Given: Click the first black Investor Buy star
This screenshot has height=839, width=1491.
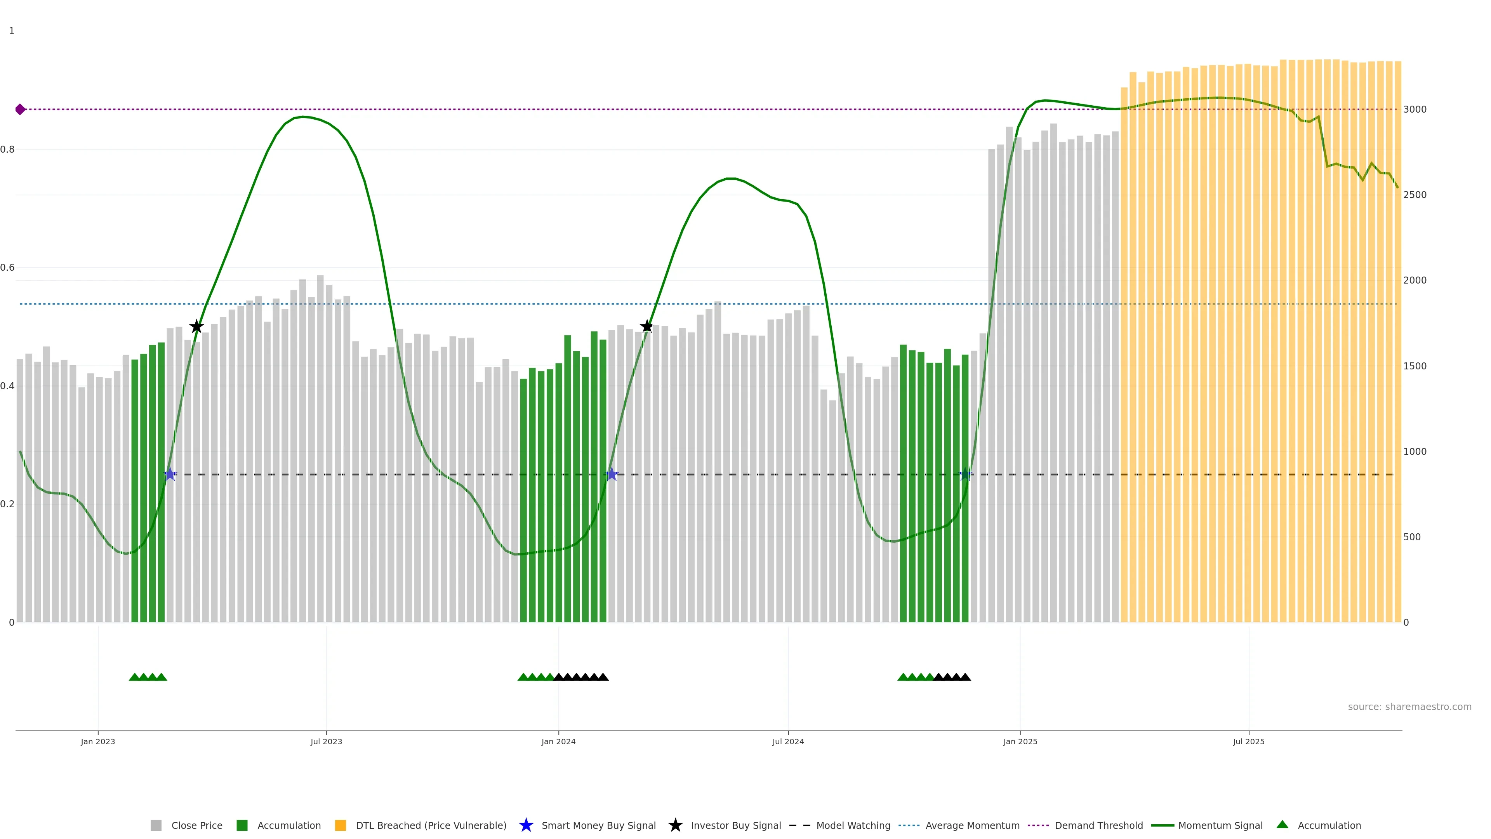Looking at the screenshot, I should pos(197,327).
